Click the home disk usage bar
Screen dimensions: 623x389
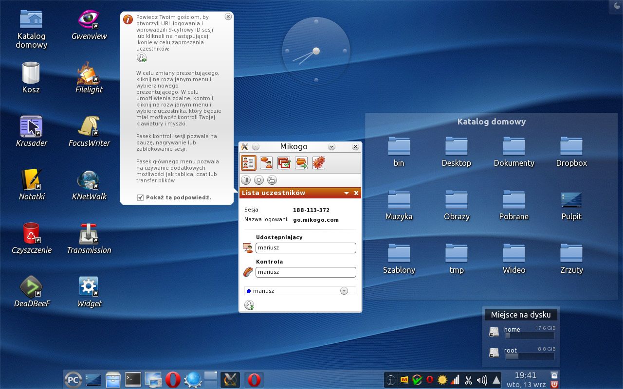pyautogui.click(x=530, y=336)
